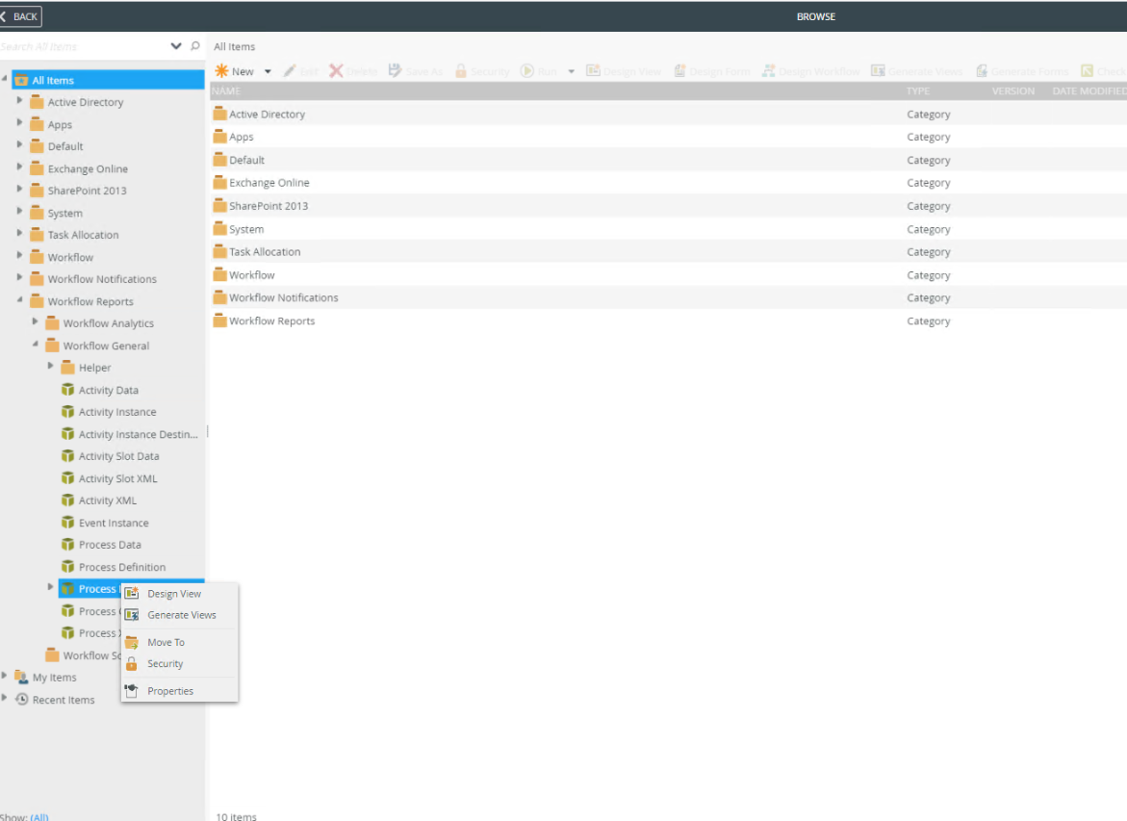Viewport: 1127px width, 821px height.
Task: Open the Run dropdown arrow
Action: 572,71
